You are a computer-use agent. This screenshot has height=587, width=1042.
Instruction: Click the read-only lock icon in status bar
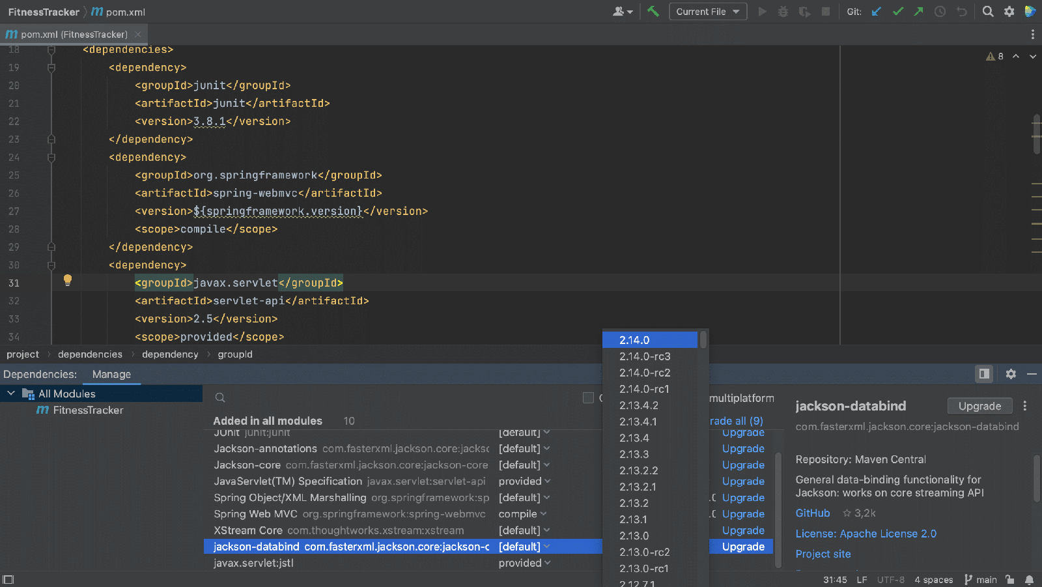click(1009, 580)
